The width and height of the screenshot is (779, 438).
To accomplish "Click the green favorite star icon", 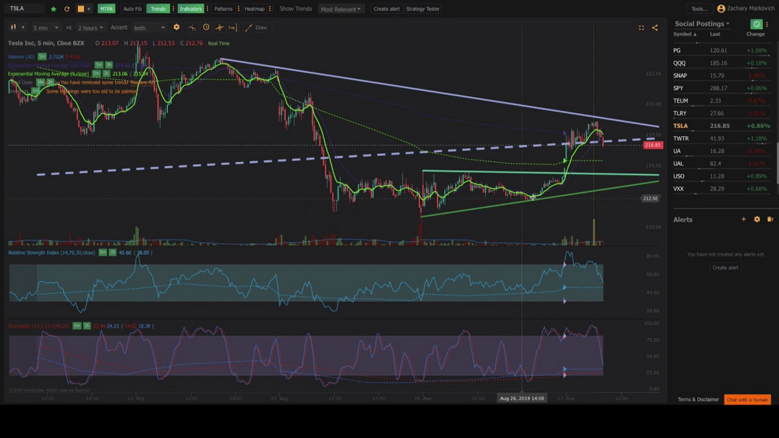I will tap(54, 9).
